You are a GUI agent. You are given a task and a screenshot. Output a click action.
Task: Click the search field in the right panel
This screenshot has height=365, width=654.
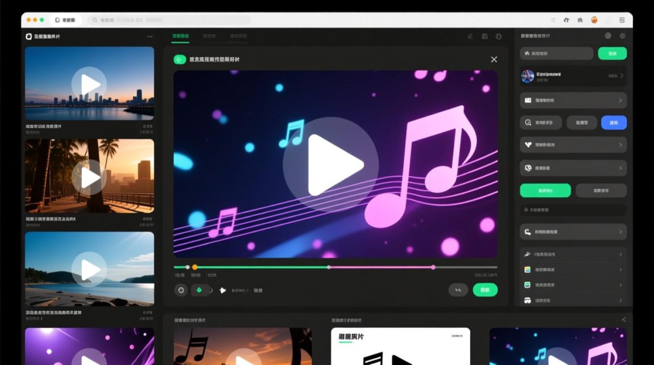557,54
